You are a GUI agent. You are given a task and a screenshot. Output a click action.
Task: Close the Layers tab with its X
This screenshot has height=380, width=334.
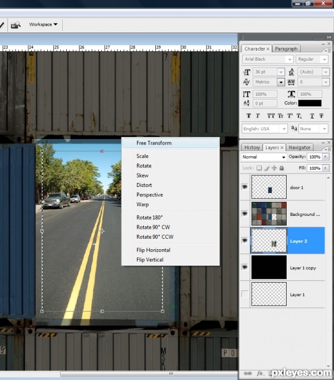click(282, 147)
